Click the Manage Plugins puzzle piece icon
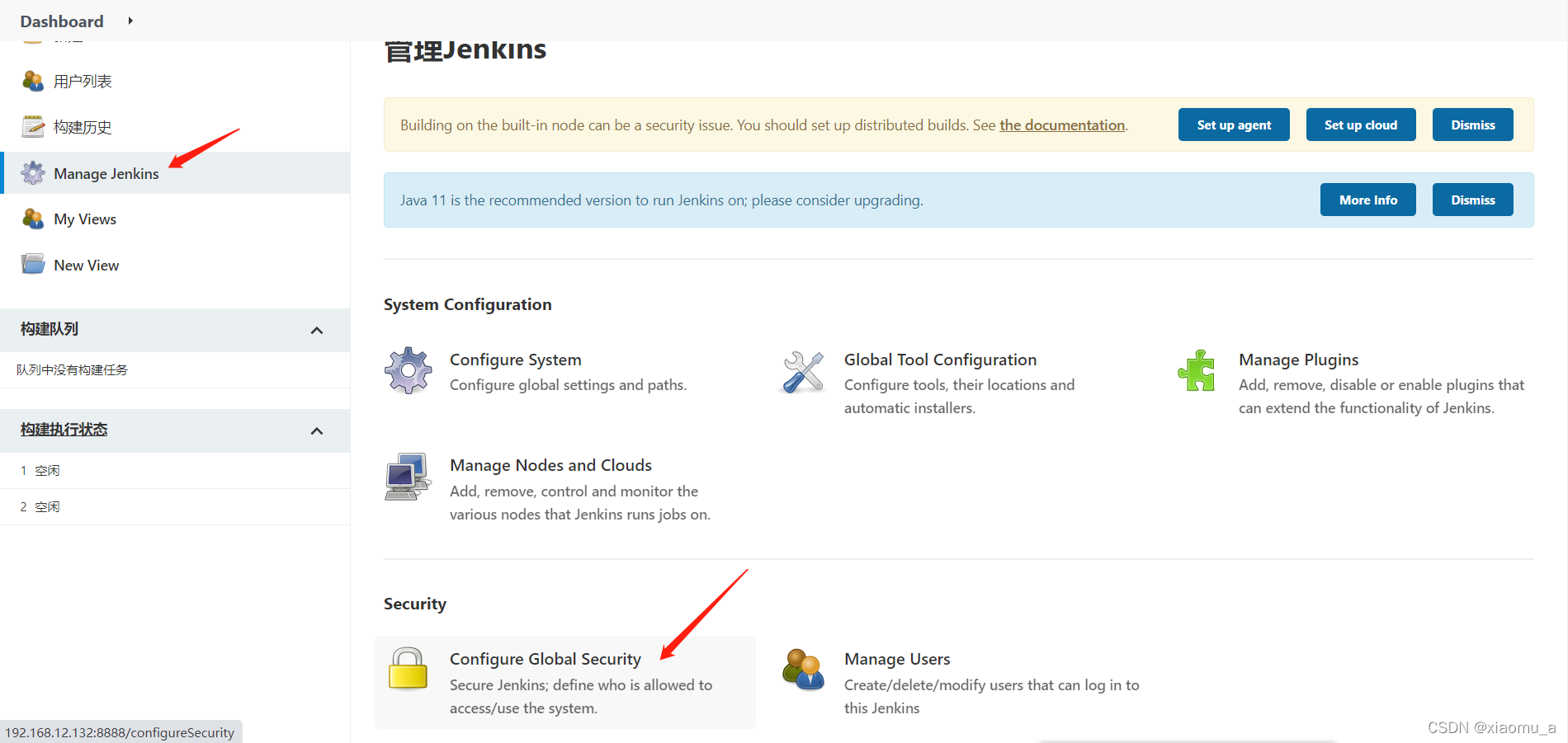This screenshot has width=1568, height=743. [x=1197, y=370]
